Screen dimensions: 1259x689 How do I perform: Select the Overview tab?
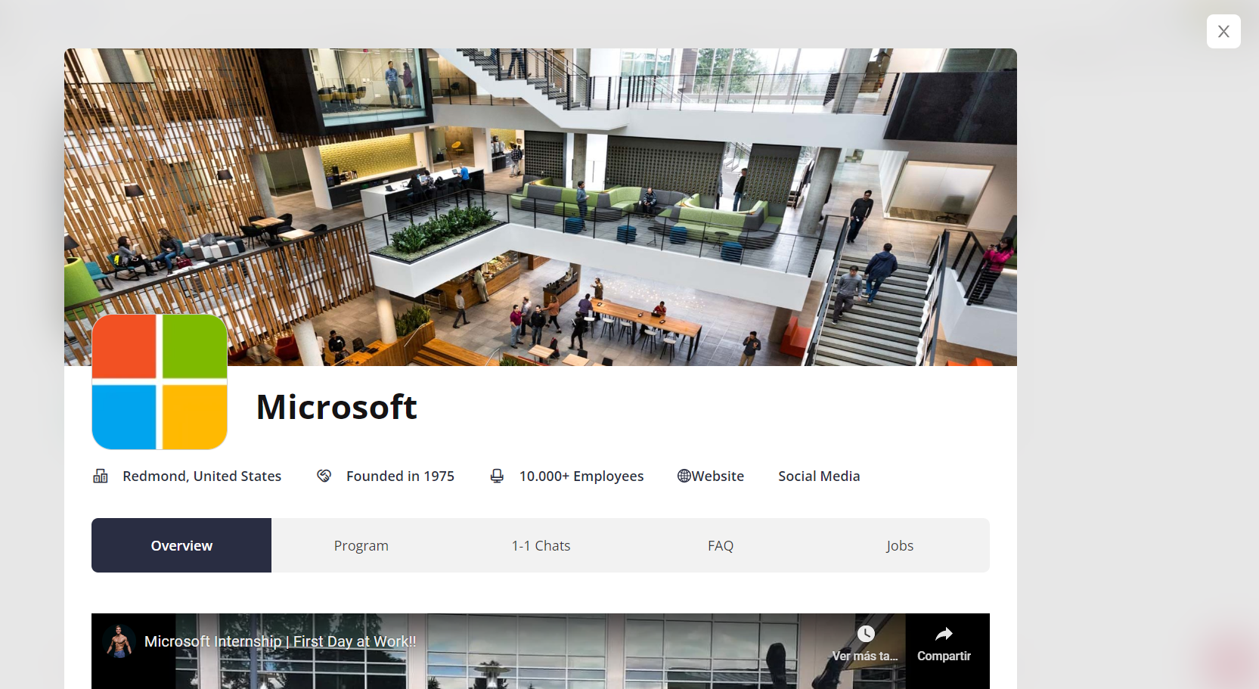click(181, 545)
